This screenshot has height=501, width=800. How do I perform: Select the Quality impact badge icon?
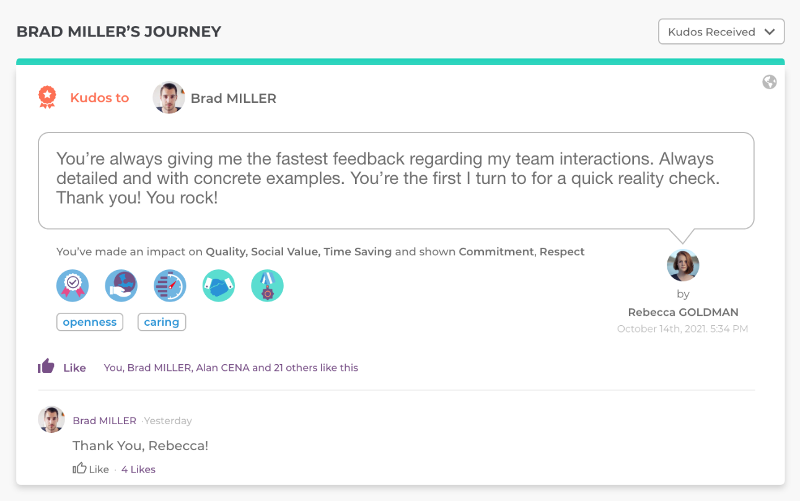coord(73,286)
